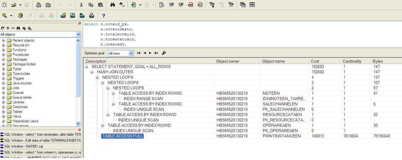Click the Indent selection icon
The height and width of the screenshot is (160, 402).
pos(171,5)
